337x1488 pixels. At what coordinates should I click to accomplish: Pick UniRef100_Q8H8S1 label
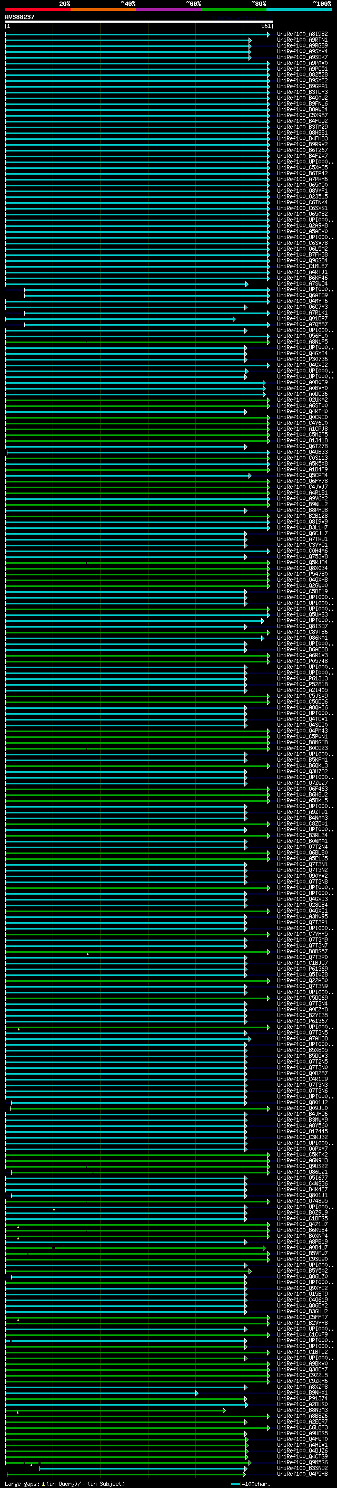[x=302, y=133]
